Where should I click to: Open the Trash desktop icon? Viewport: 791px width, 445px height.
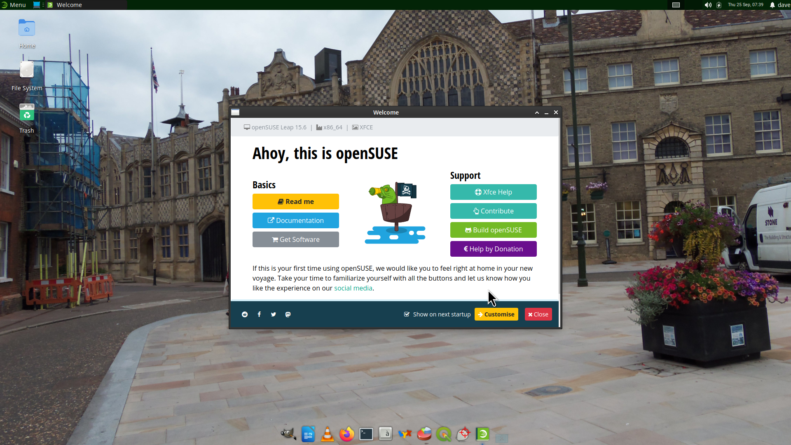[x=27, y=118]
